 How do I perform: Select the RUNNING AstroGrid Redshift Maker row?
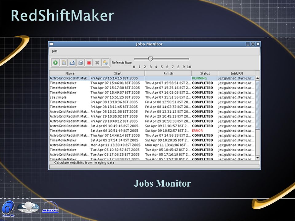(152, 78)
